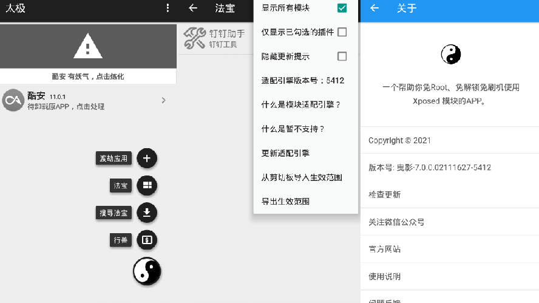Go back from the 法宝 screen
This screenshot has height=303, width=539.
(193, 8)
